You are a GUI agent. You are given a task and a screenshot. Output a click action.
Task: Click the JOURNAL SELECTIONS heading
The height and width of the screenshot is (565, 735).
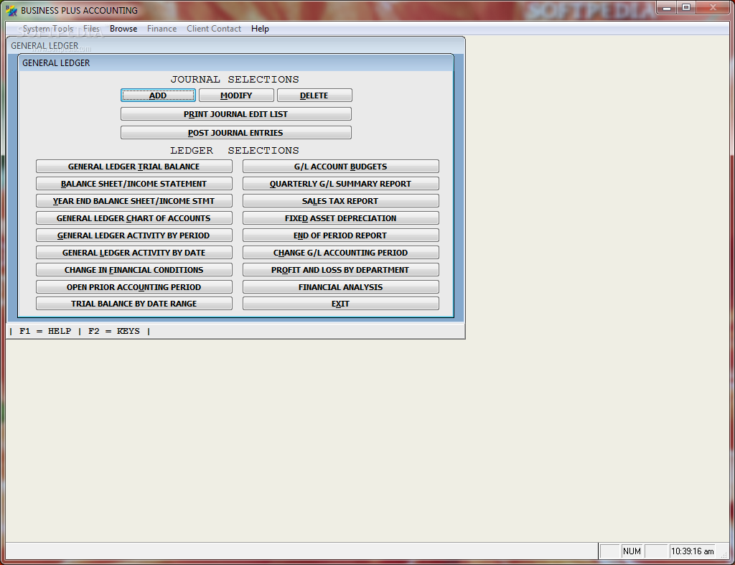pos(235,79)
